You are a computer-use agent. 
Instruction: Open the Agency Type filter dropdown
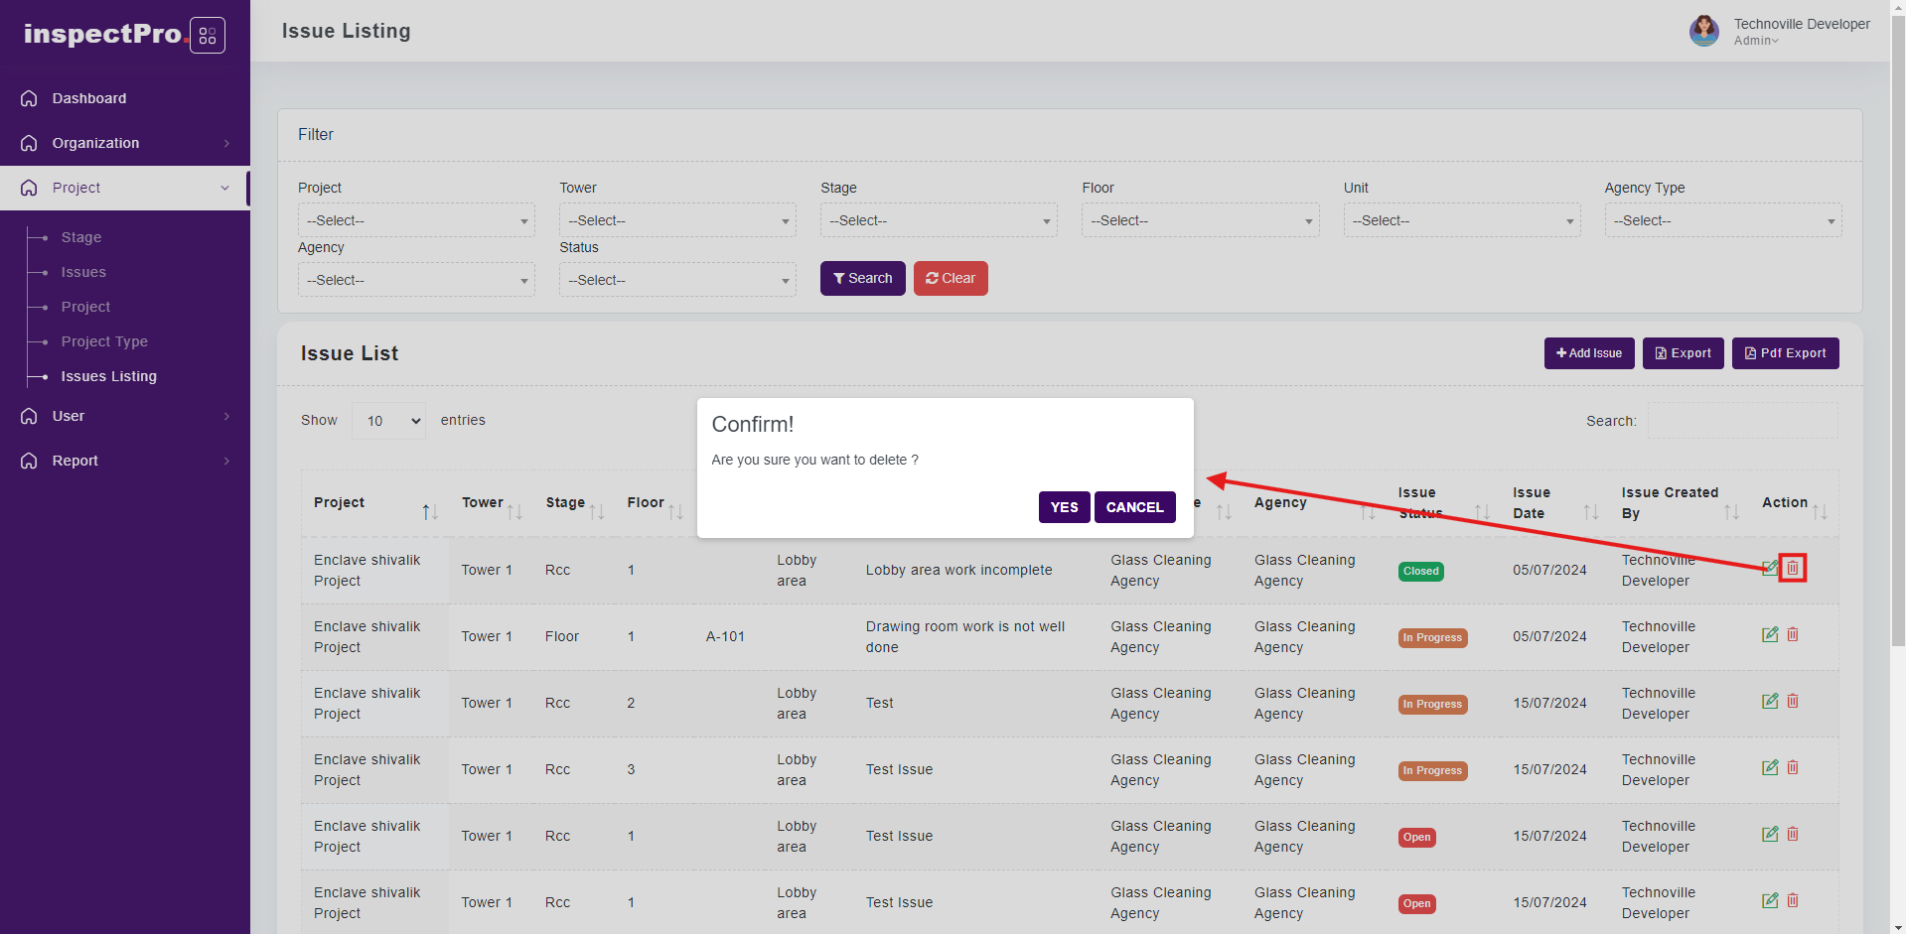[1722, 220]
